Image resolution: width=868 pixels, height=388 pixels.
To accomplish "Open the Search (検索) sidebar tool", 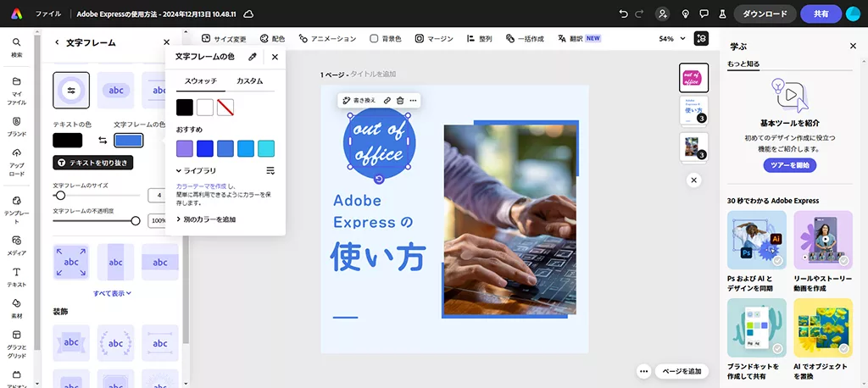I will (17, 47).
